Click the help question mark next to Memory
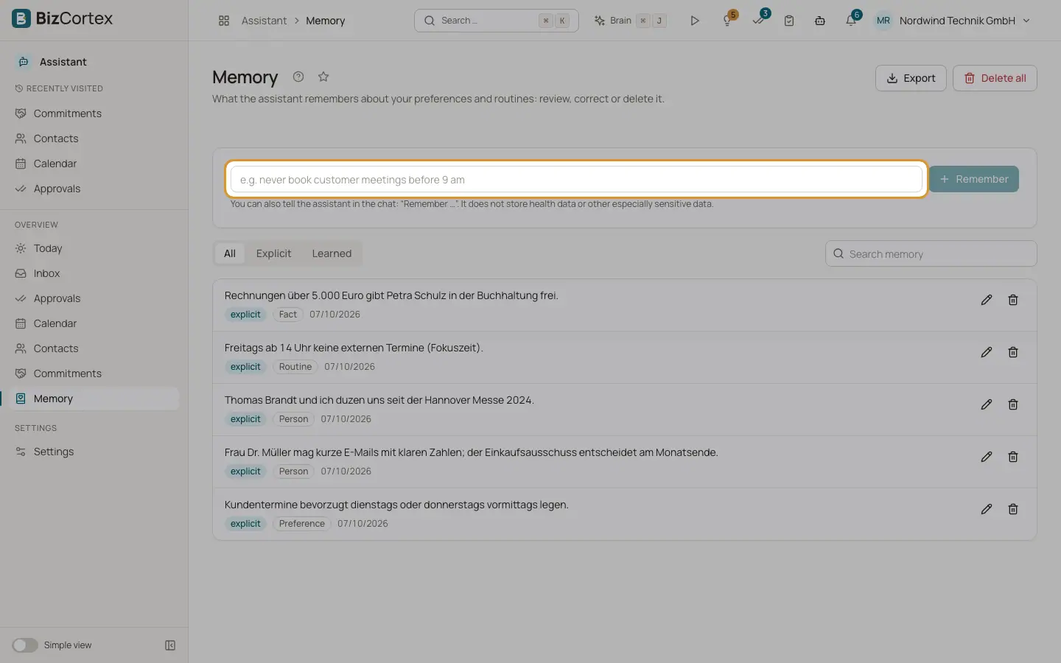The image size is (1061, 663). tap(298, 77)
